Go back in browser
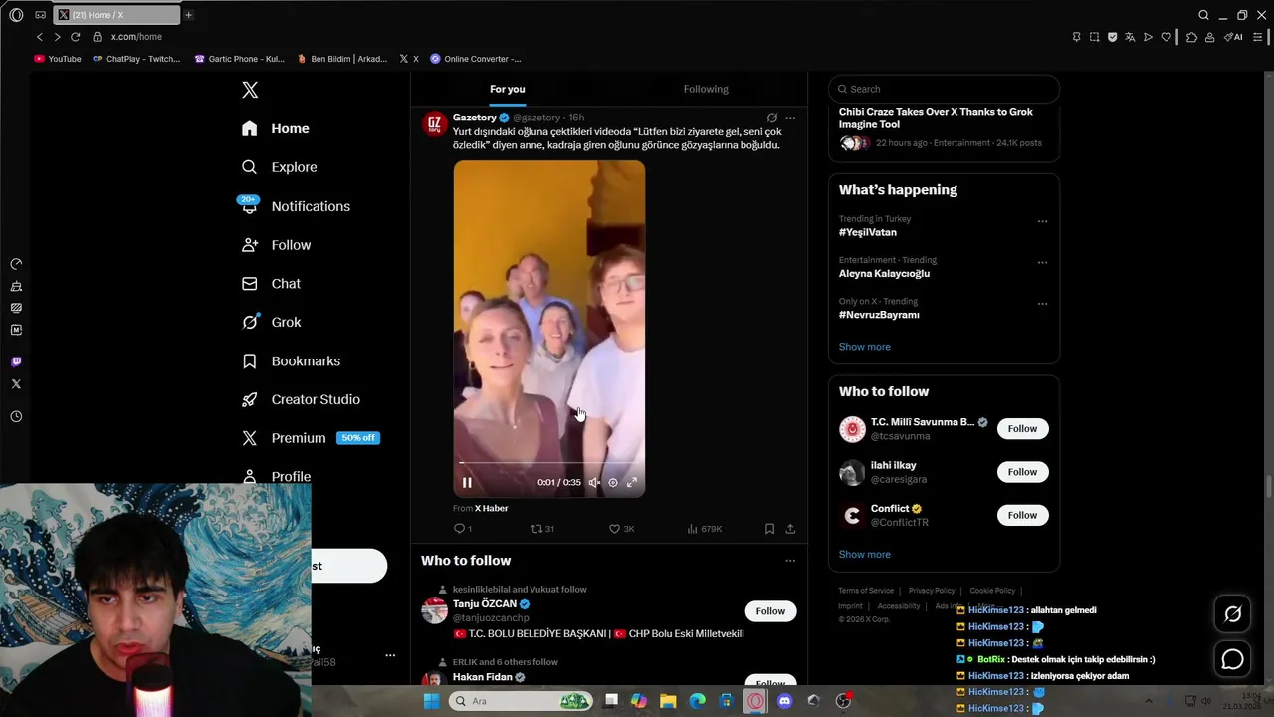This screenshot has height=717, width=1274. tap(40, 37)
